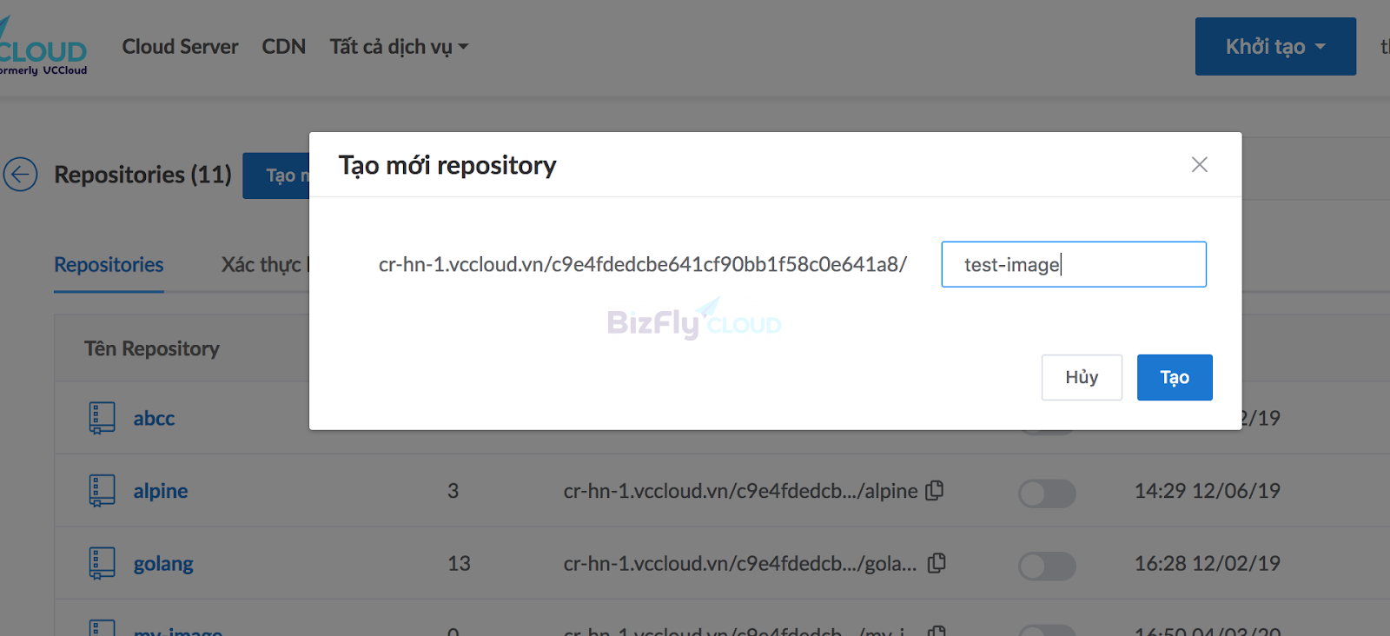1390x636 pixels.
Task: Click the Hủy cancel button
Action: click(1082, 377)
